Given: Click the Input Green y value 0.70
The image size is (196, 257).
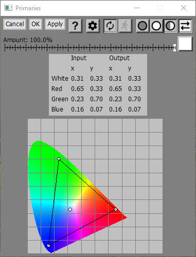Looking at the screenshot, I should (96, 99).
